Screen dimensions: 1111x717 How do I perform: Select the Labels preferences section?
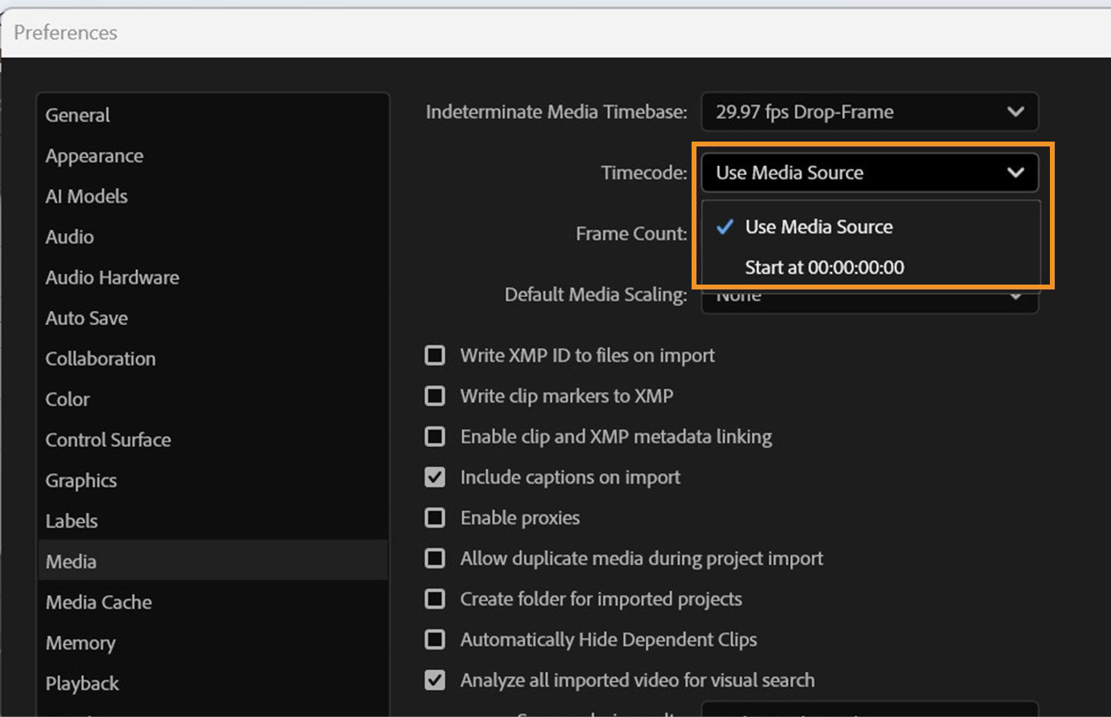(71, 521)
